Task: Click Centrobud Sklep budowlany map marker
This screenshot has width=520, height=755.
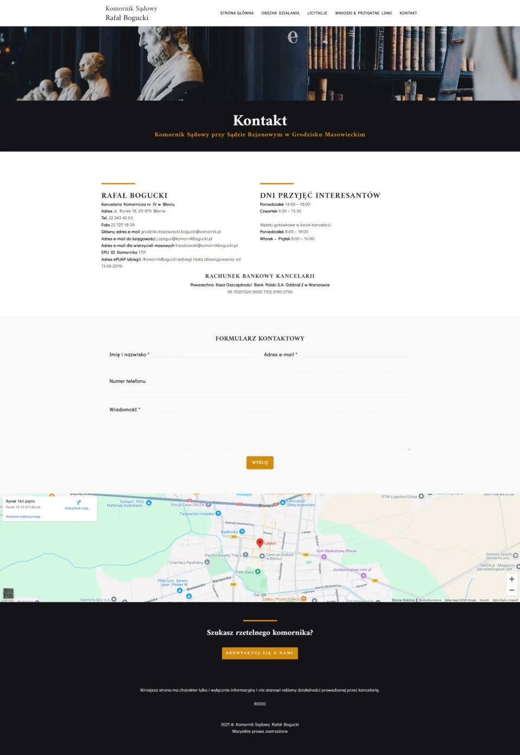Action: click(x=283, y=503)
